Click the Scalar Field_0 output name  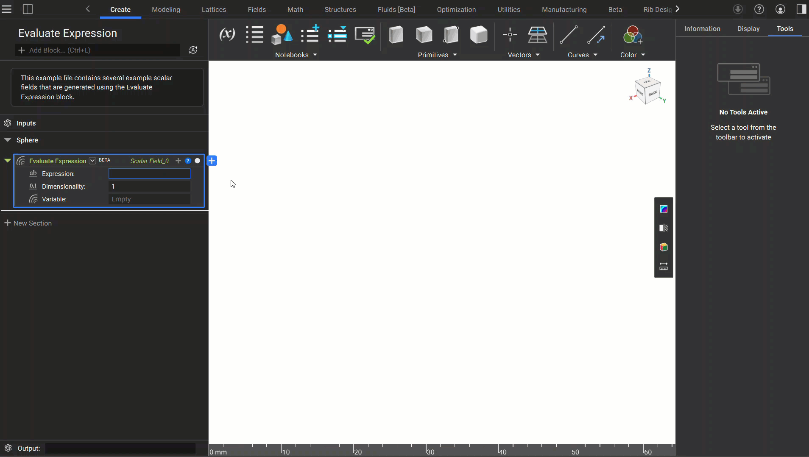149,161
